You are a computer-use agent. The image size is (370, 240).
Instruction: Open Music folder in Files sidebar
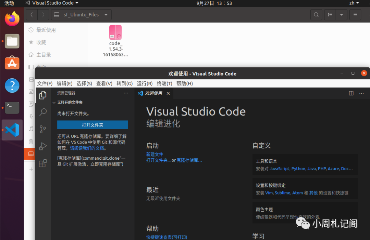(31, 129)
